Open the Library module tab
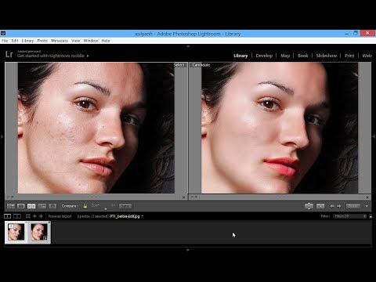 240,56
